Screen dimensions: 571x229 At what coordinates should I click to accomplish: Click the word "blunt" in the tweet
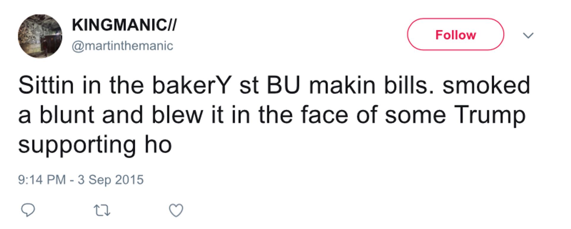(x=67, y=115)
